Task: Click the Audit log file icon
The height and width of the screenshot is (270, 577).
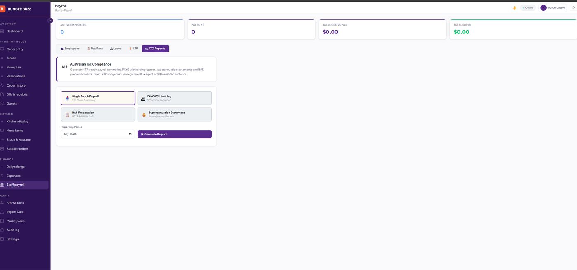Action: point(2,230)
